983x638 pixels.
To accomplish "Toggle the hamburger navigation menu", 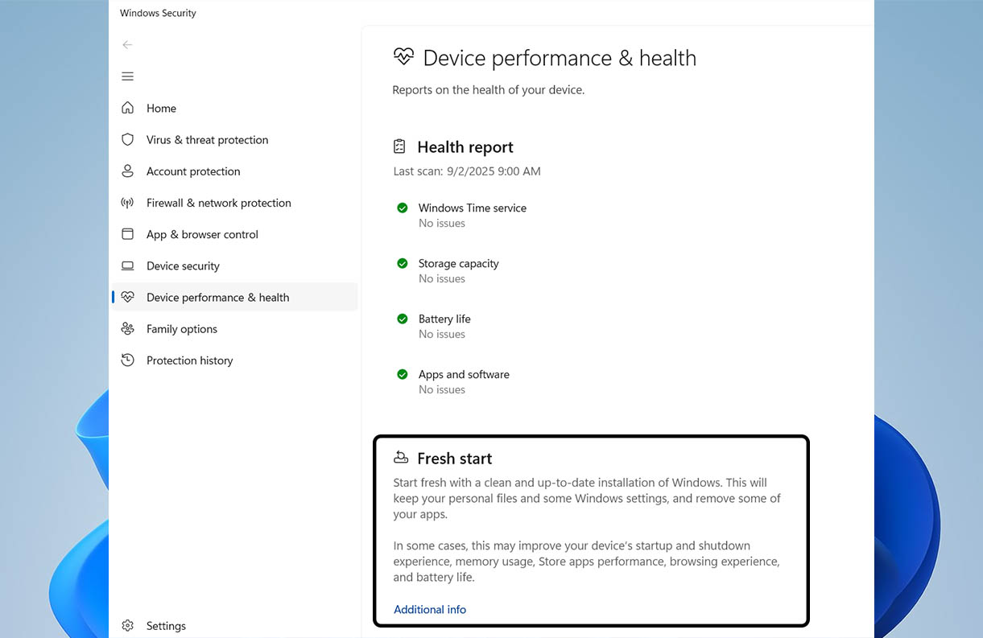I will pyautogui.click(x=127, y=76).
